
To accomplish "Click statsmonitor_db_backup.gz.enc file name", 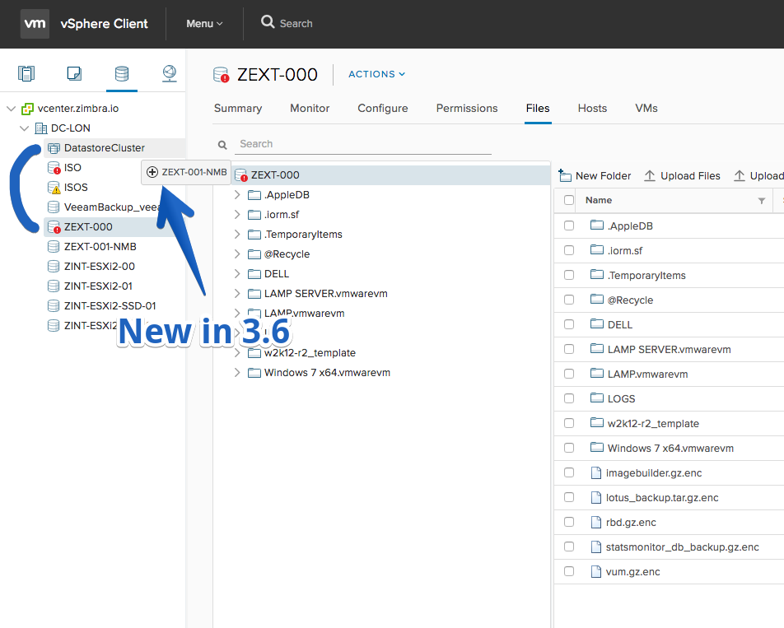I will click(x=682, y=547).
